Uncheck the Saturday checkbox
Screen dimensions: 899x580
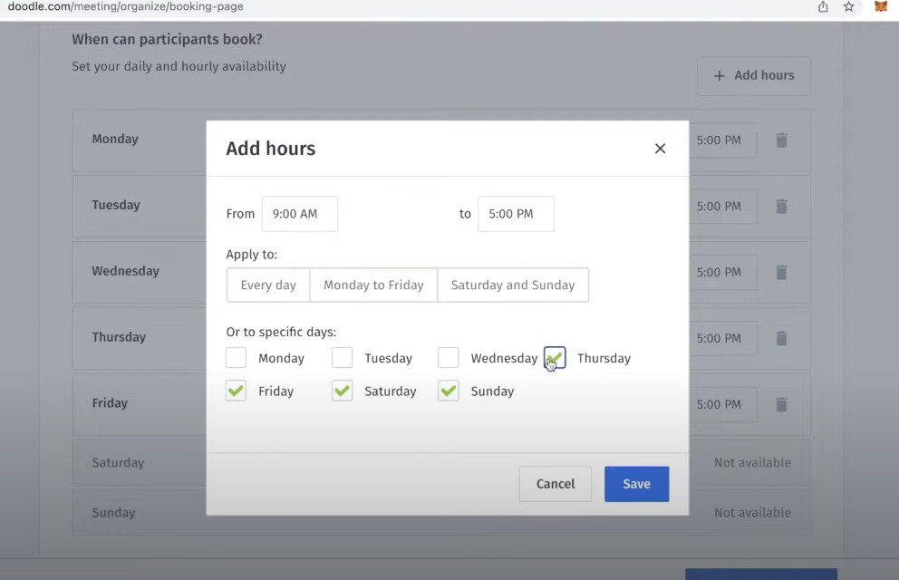pos(342,391)
